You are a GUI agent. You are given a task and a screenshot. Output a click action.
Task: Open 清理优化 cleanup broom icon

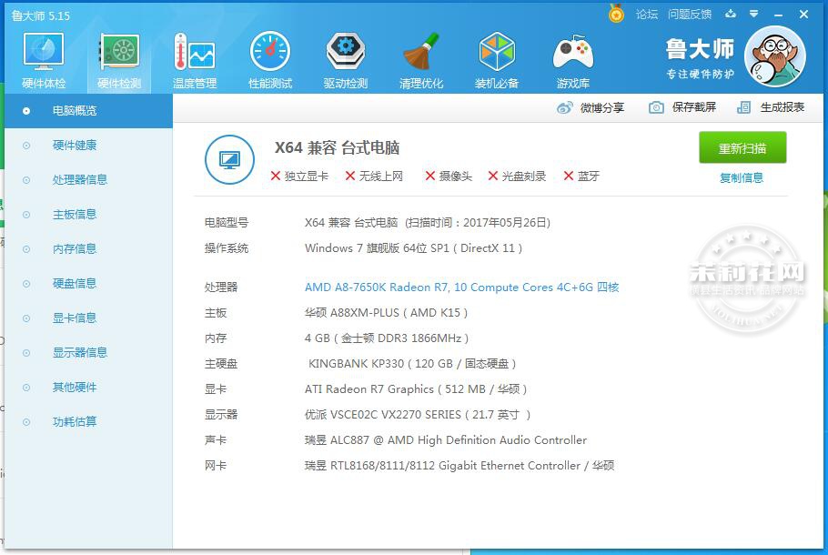coord(421,60)
